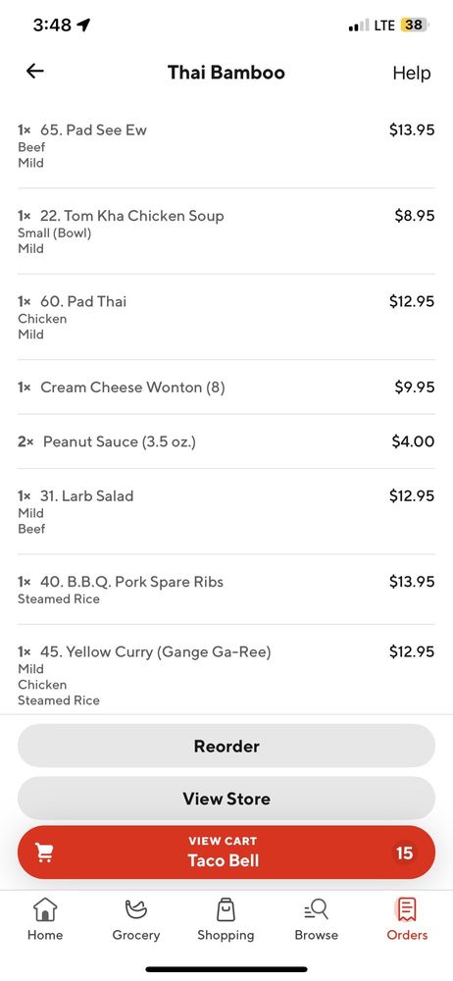Open the View Store button
This screenshot has width=453, height=981.
click(226, 799)
